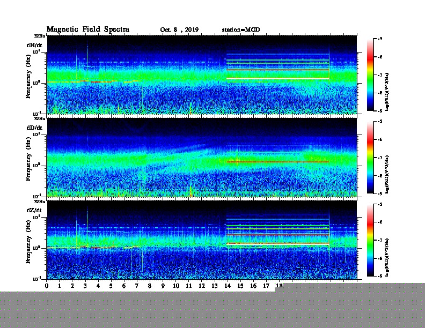
Task: Click the hour 9 tick label on time axis
Action: pyautogui.click(x=163, y=286)
